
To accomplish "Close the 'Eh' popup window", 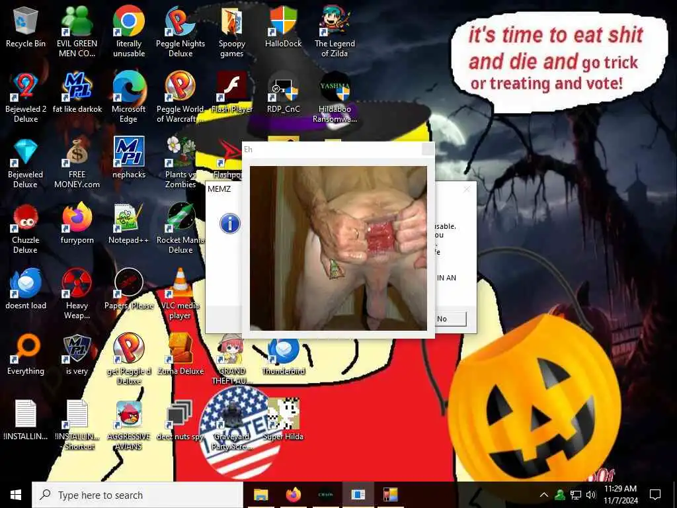I will click(428, 149).
